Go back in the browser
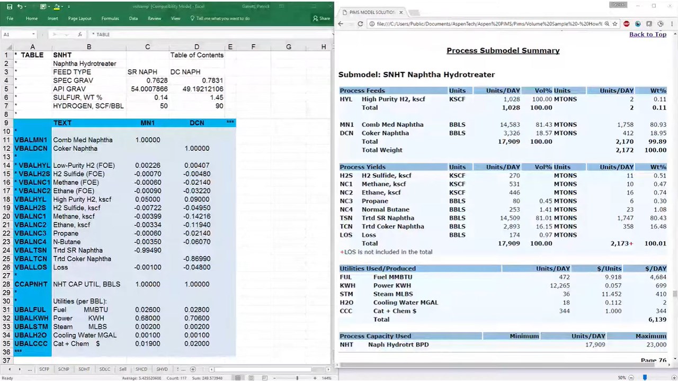The width and height of the screenshot is (678, 381). point(341,24)
